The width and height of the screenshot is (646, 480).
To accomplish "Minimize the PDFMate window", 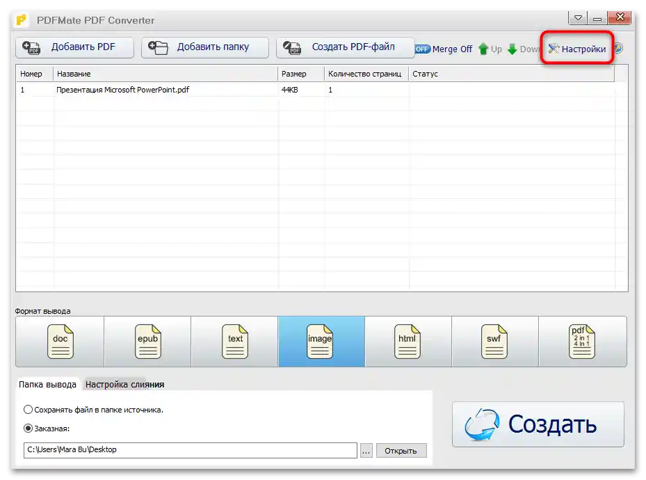I will point(597,17).
